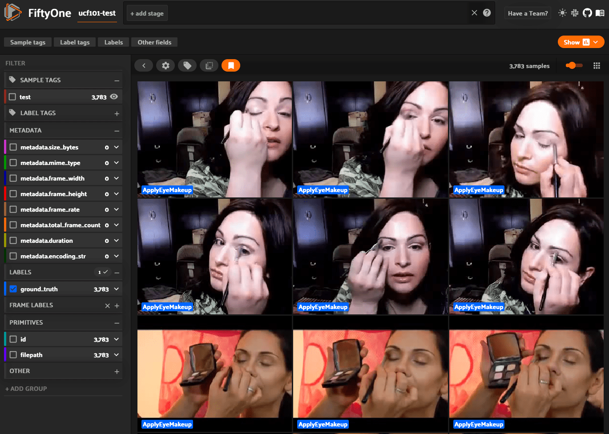Open the tag samples icon
Screen dimensions: 609x434
(x=187, y=66)
